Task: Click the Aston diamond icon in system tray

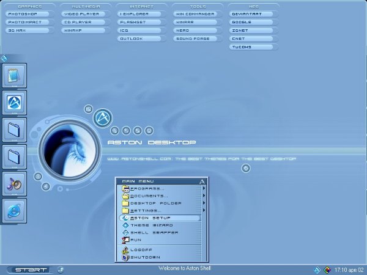Action: pyautogui.click(x=317, y=270)
